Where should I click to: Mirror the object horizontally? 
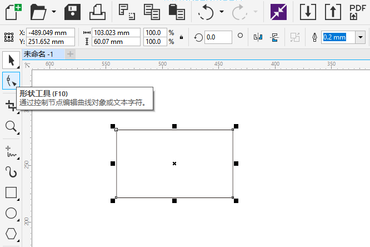point(258,37)
